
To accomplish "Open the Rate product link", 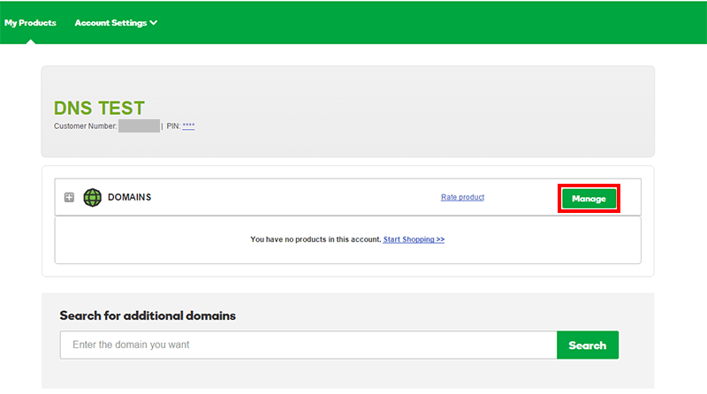I will (462, 197).
